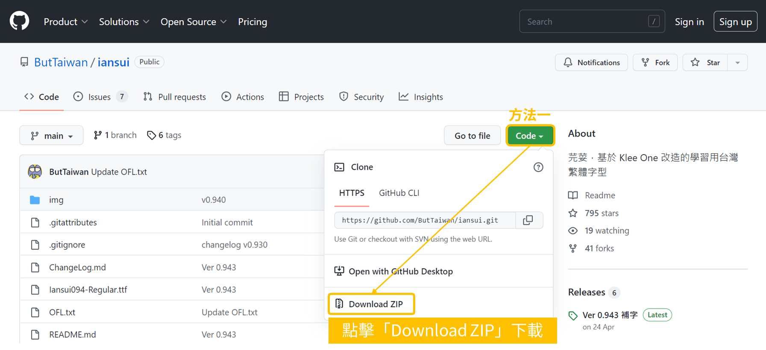Open the Iansui094-Regular.ttf file
The width and height of the screenshot is (766, 350).
tap(88, 289)
